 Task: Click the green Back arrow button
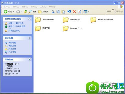pos(5,12)
